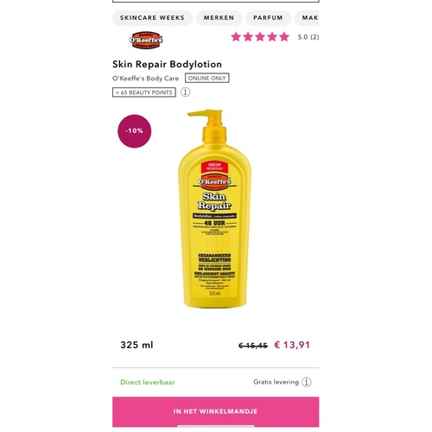Image resolution: width=432 pixels, height=432 pixels.
Task: Open the O'Keeffe's brand logo
Action: (146, 40)
